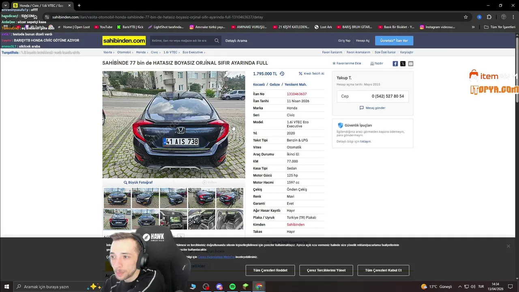519x292 pixels.
Task: Click Hesap Aç link
Action: 363,41
